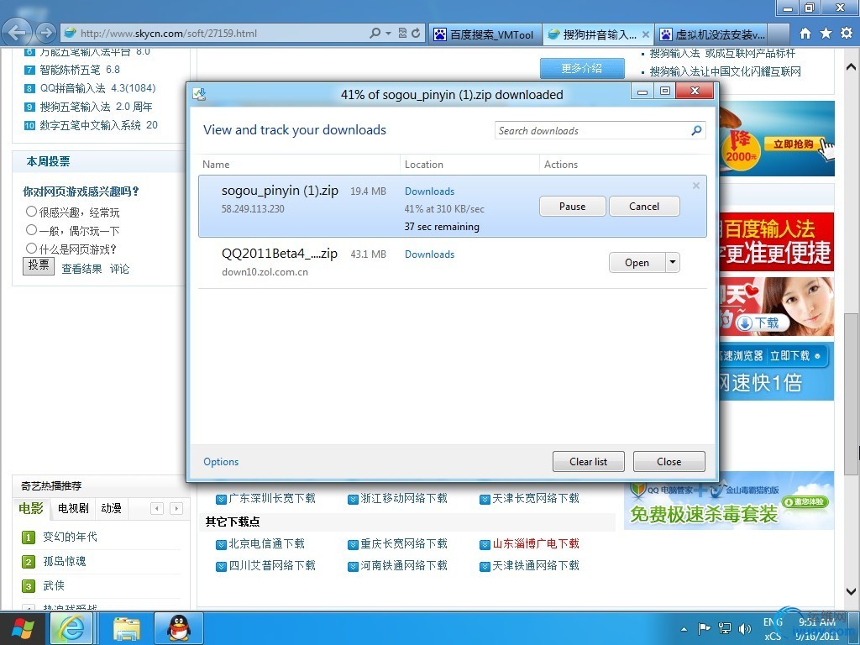860x645 pixels.
Task: Show hidden tray icons arrow
Action: coord(684,629)
